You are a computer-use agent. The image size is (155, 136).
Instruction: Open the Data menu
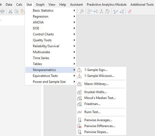click(9, 5)
